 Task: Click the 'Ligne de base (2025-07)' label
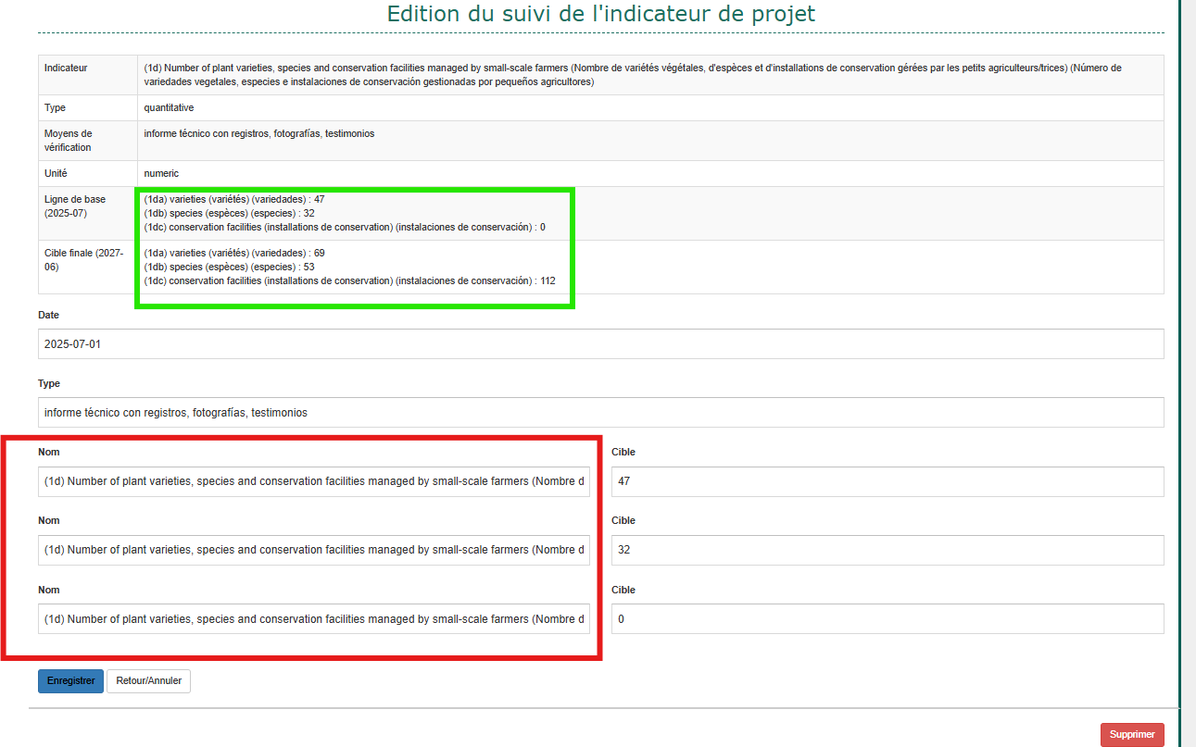pyautogui.click(x=74, y=205)
